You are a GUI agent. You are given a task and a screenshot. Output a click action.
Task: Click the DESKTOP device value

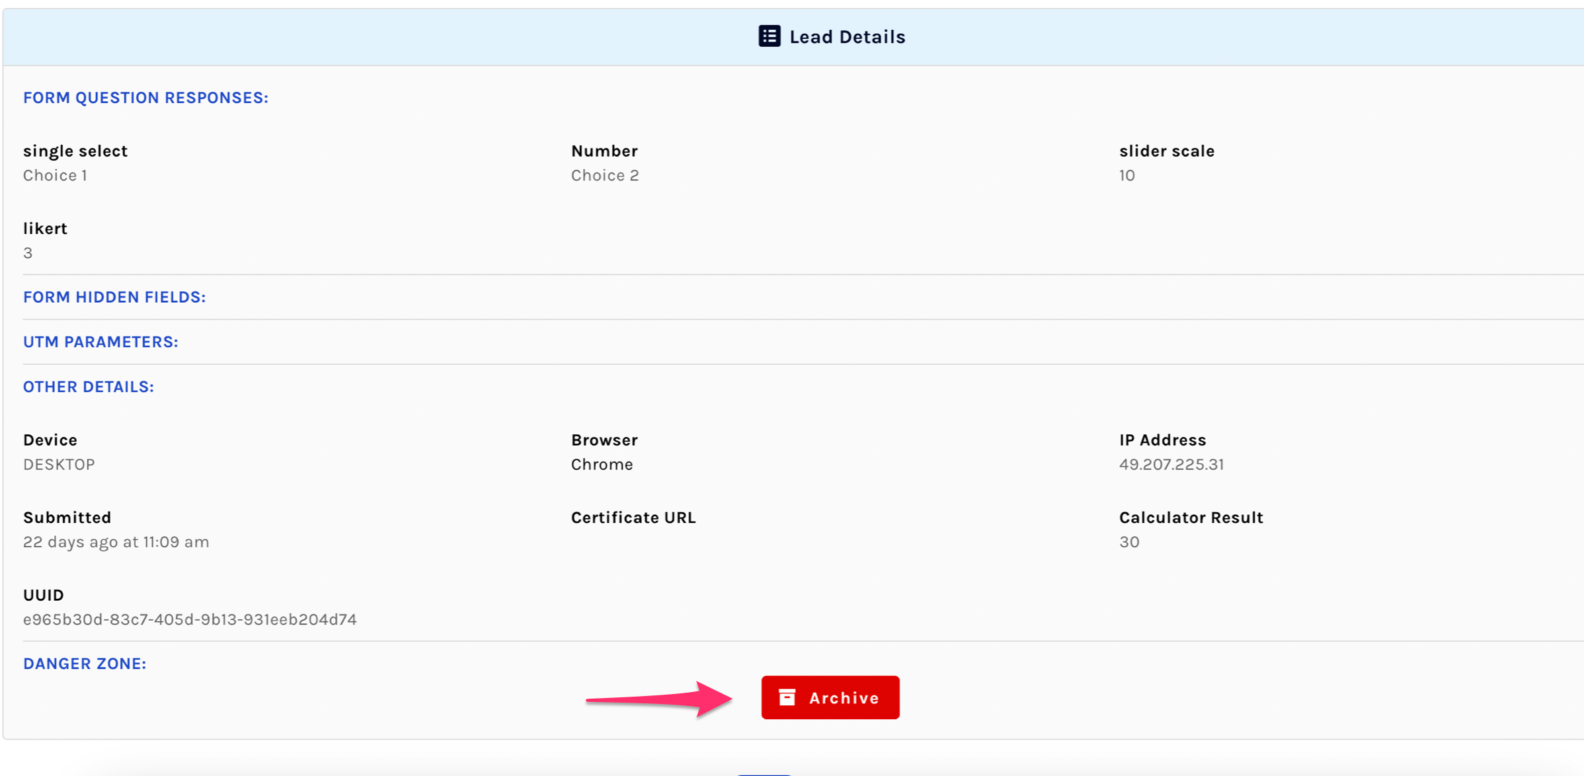coord(59,465)
